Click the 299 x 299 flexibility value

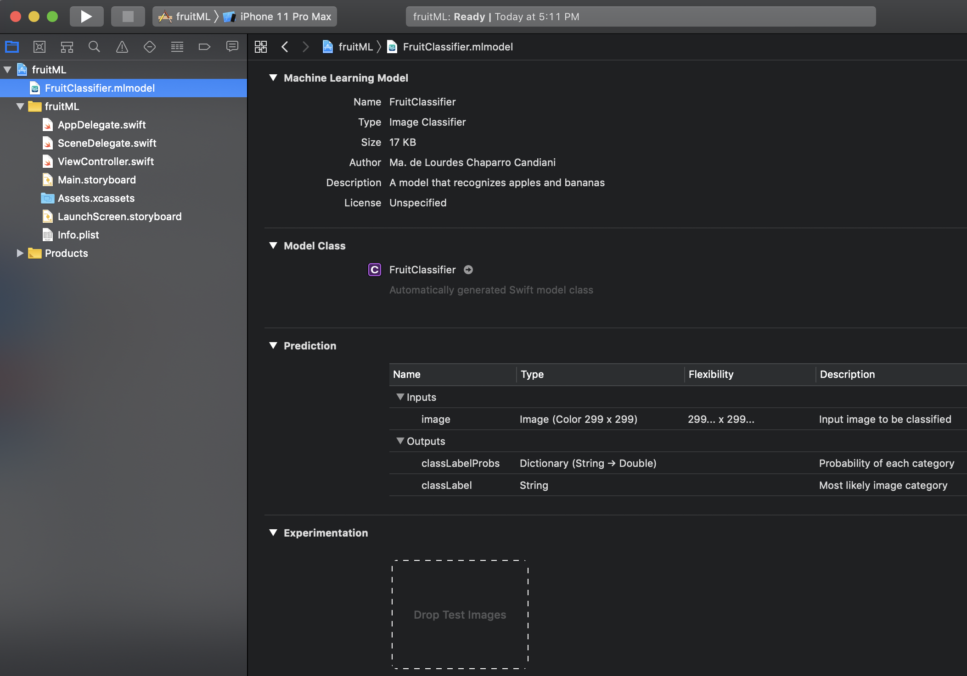[721, 419]
